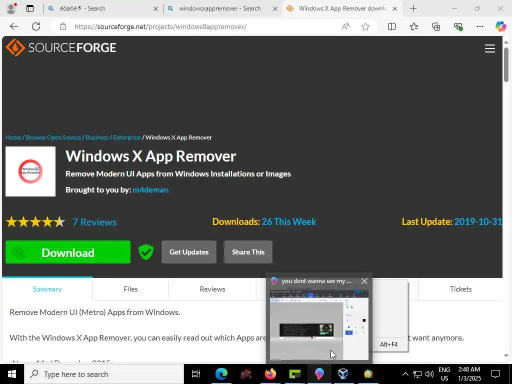The image size is (512, 384).
Task: Open the SourceForge hamburger menu
Action: 489,48
